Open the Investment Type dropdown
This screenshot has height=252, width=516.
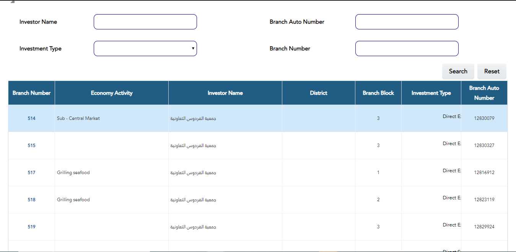(145, 48)
